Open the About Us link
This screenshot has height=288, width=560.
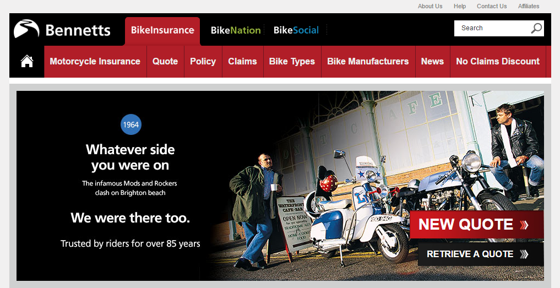click(x=430, y=6)
